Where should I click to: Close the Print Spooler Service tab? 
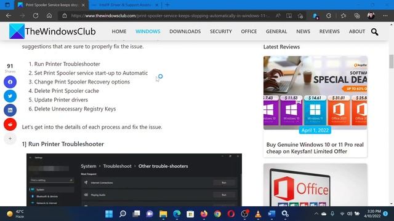pyautogui.click(x=83, y=5)
